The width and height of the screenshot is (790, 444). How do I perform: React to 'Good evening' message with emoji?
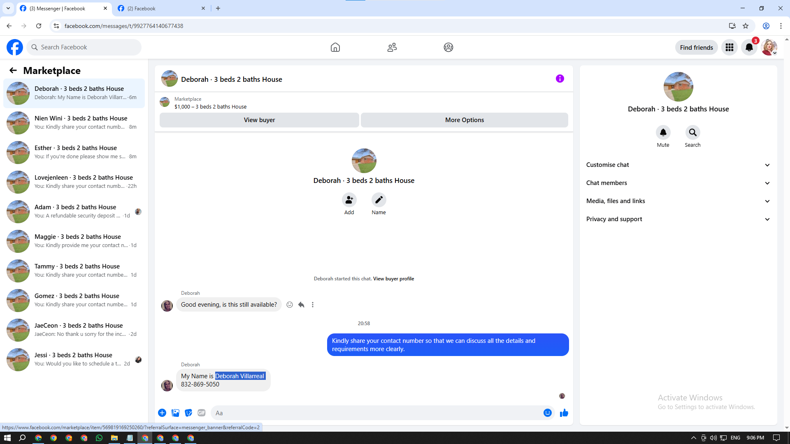click(290, 305)
